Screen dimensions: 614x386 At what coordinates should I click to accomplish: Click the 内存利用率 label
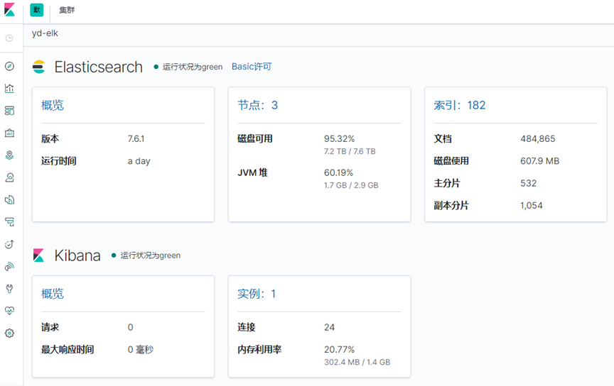259,350
